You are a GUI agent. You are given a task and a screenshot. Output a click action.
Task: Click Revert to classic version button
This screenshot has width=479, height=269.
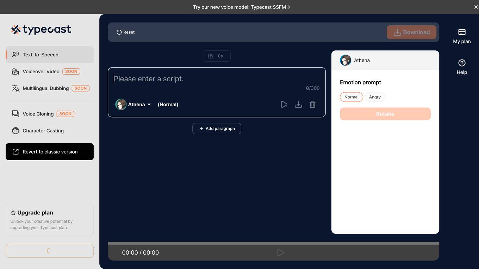click(x=50, y=152)
